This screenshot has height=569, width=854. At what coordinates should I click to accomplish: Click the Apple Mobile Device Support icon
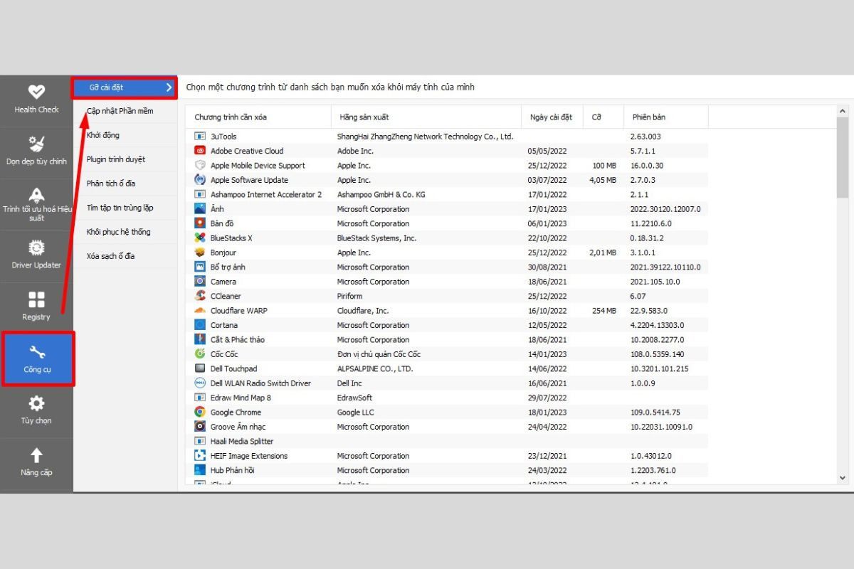click(x=200, y=165)
